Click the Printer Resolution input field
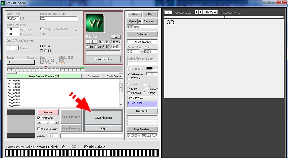 [58, 18]
